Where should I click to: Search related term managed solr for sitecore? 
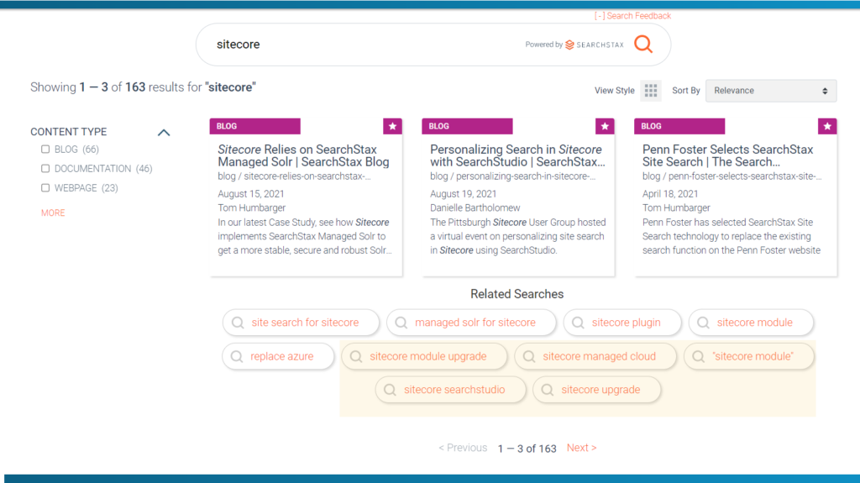(x=471, y=323)
